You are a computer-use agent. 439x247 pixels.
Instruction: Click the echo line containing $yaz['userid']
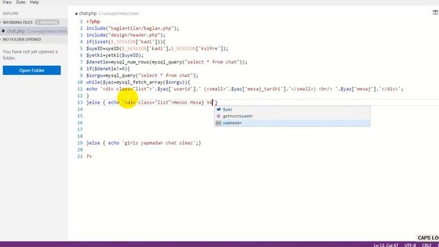pos(245,89)
